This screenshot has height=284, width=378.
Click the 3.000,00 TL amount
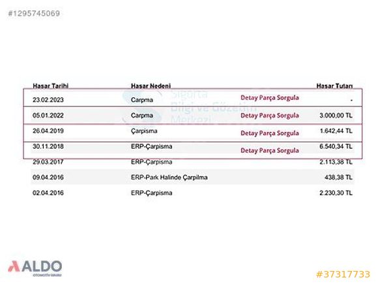[x=336, y=116]
